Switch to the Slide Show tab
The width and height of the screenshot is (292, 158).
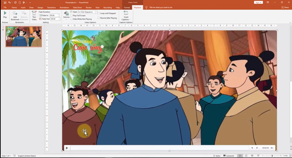(78, 8)
